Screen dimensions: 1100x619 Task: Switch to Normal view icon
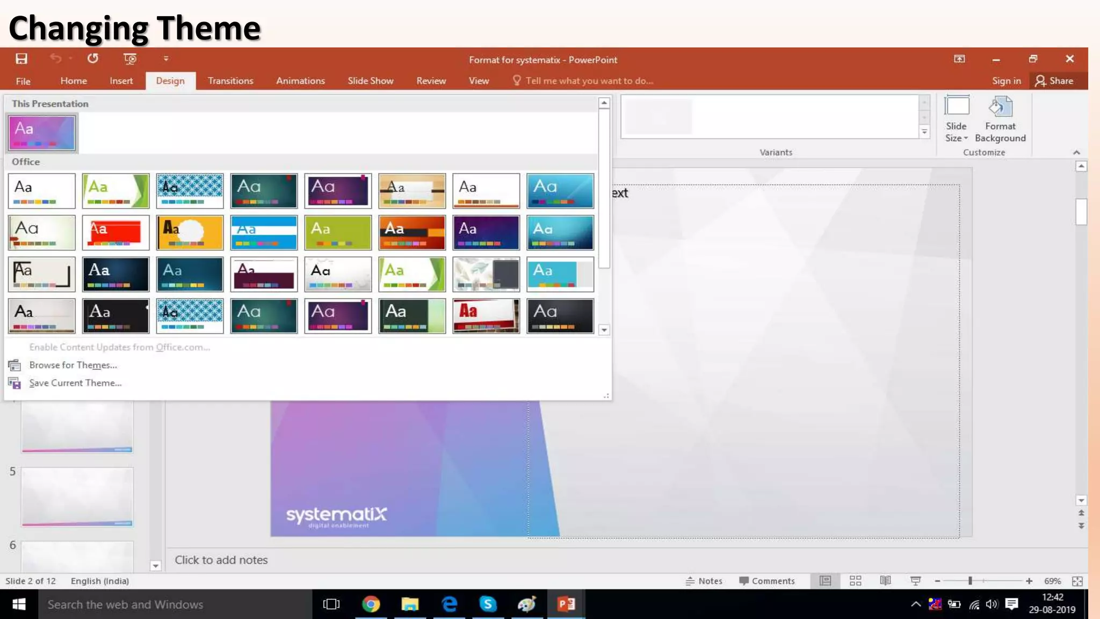[825, 581]
